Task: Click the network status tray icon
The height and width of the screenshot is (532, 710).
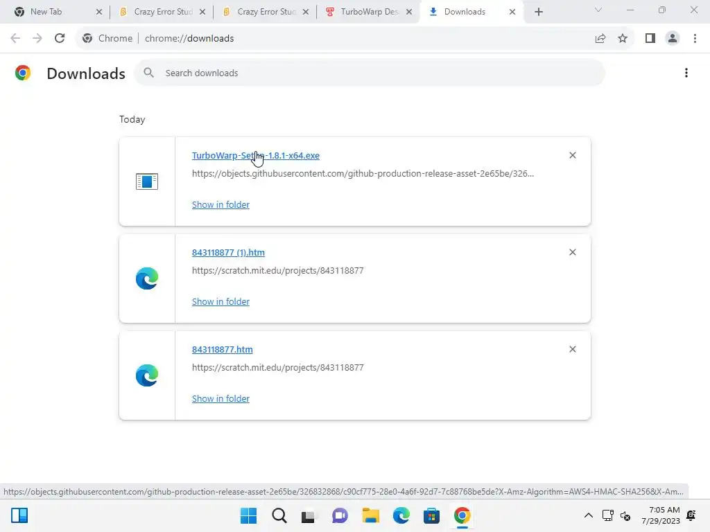Action: pos(607,515)
